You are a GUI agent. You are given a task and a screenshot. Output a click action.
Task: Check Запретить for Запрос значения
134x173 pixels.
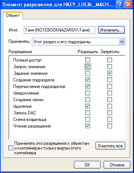click(x=109, y=67)
